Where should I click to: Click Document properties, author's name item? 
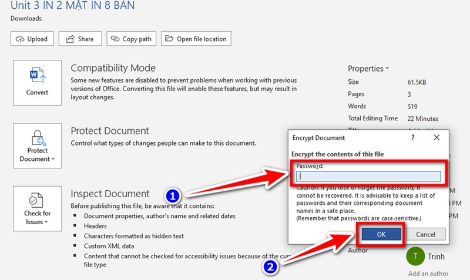(159, 216)
